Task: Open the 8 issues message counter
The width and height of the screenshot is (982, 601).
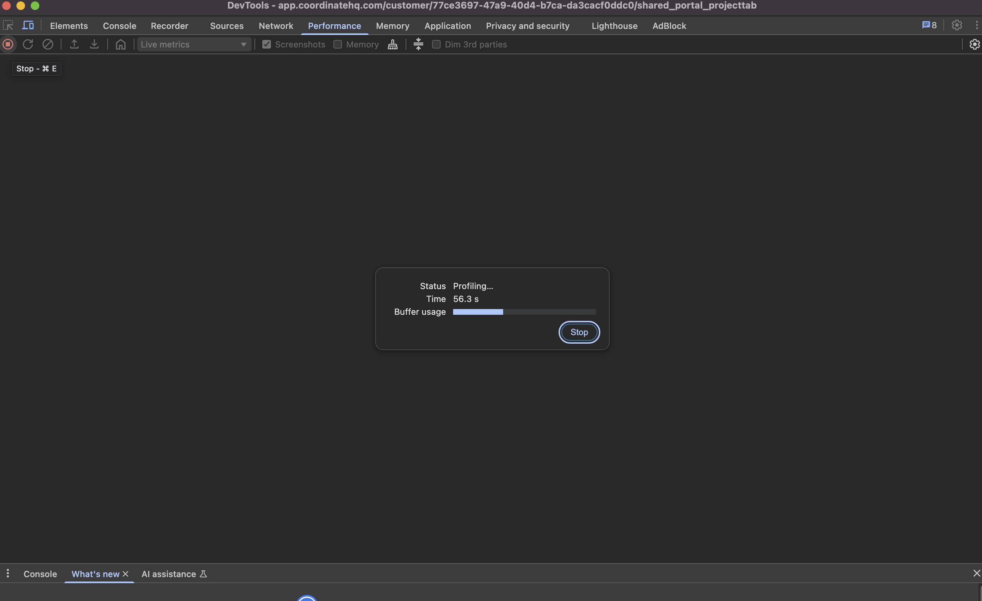Action: coord(929,25)
